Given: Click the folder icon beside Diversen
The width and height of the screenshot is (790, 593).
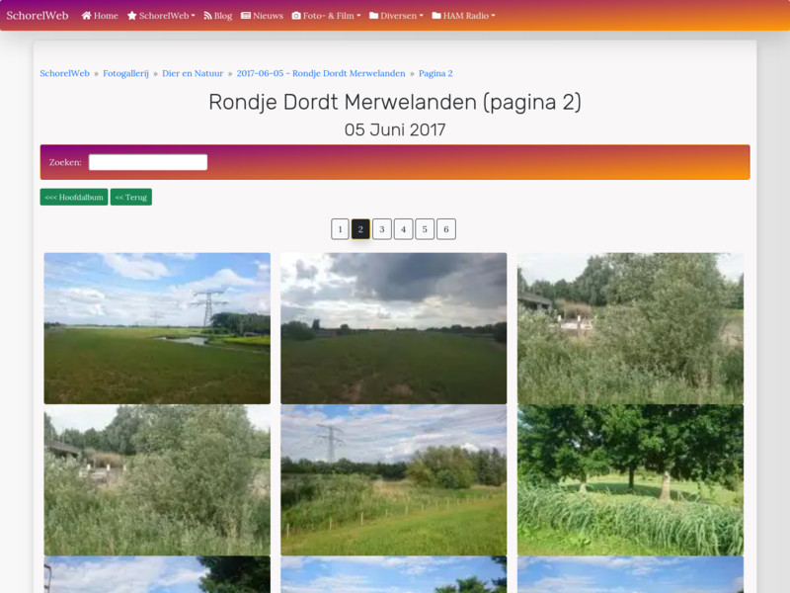Looking at the screenshot, I should point(374,16).
